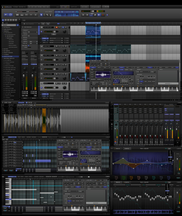Arm recording on Trap Drum Beat track
This screenshot has height=216, width=182.
click(57, 27)
